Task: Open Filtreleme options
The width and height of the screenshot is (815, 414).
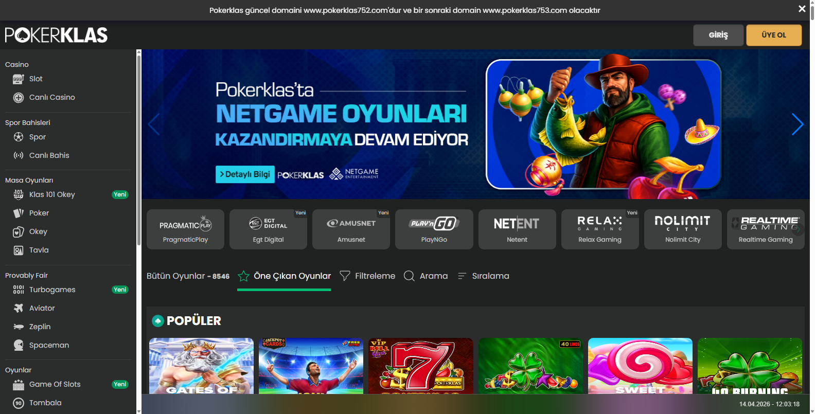Action: (367, 276)
